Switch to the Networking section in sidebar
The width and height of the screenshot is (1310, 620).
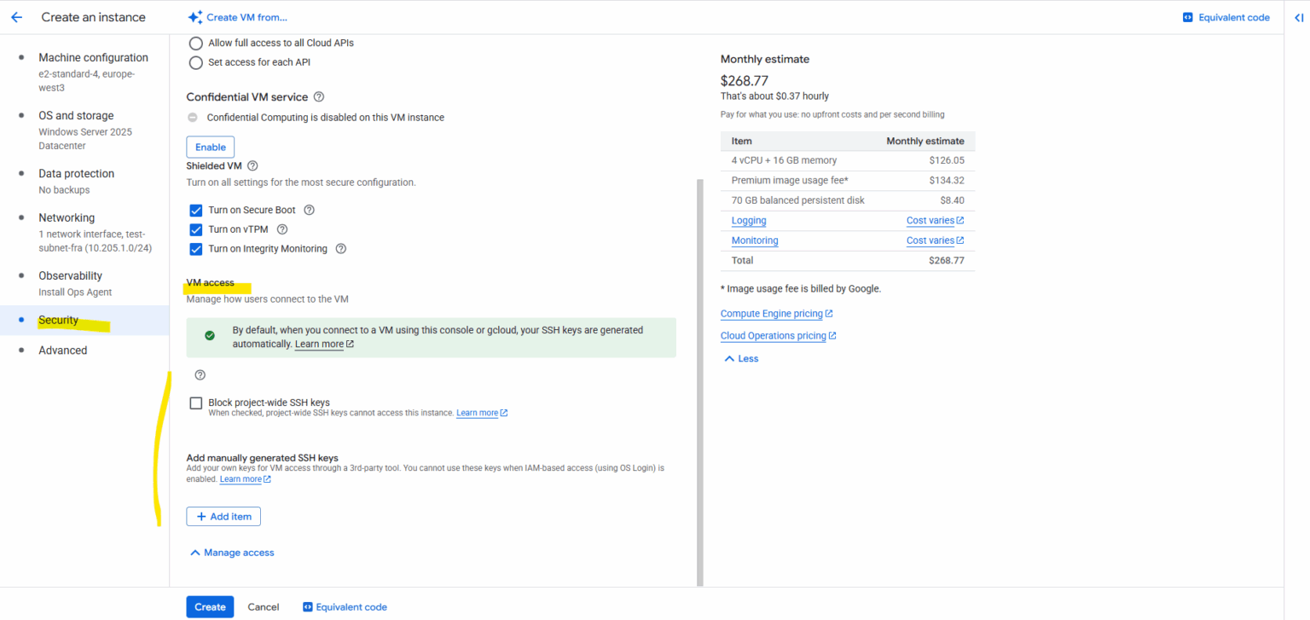pyautogui.click(x=67, y=217)
